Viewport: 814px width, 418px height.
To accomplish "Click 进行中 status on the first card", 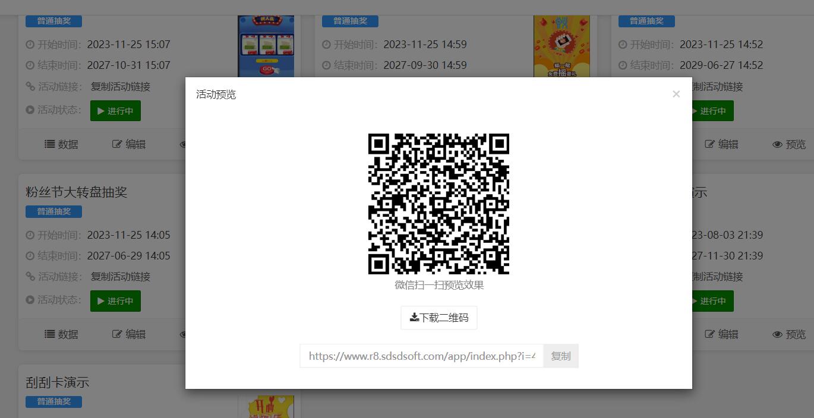I will (115, 111).
